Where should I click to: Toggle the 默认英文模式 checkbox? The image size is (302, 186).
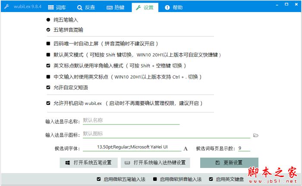[x=48, y=55]
